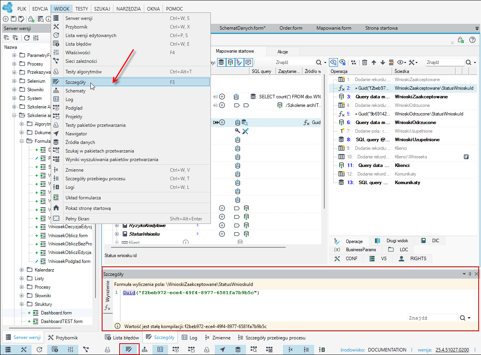Switch to the Order.form tab
The width and height of the screenshot is (481, 355).
(291, 28)
